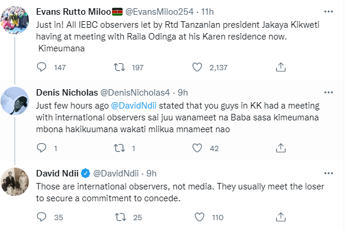Open Evans Rutto Miloo's profile name
The image size is (346, 229).
point(74,12)
